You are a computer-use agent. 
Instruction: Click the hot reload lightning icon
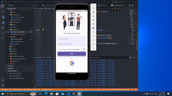point(112,9)
